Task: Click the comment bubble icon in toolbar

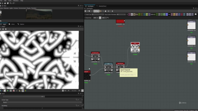Action: [x=196, y=14]
